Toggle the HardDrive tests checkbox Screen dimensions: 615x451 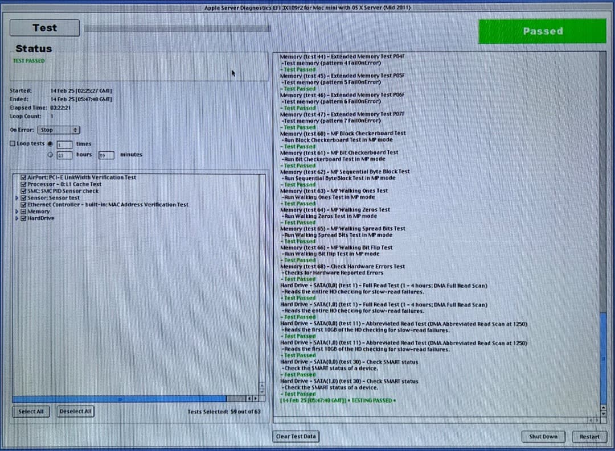(23, 218)
